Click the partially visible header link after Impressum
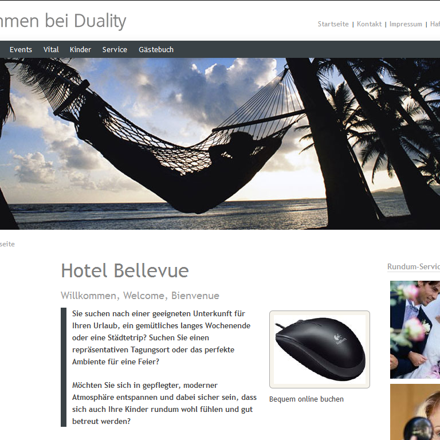Screen dimensions: 440x440 tap(435, 24)
